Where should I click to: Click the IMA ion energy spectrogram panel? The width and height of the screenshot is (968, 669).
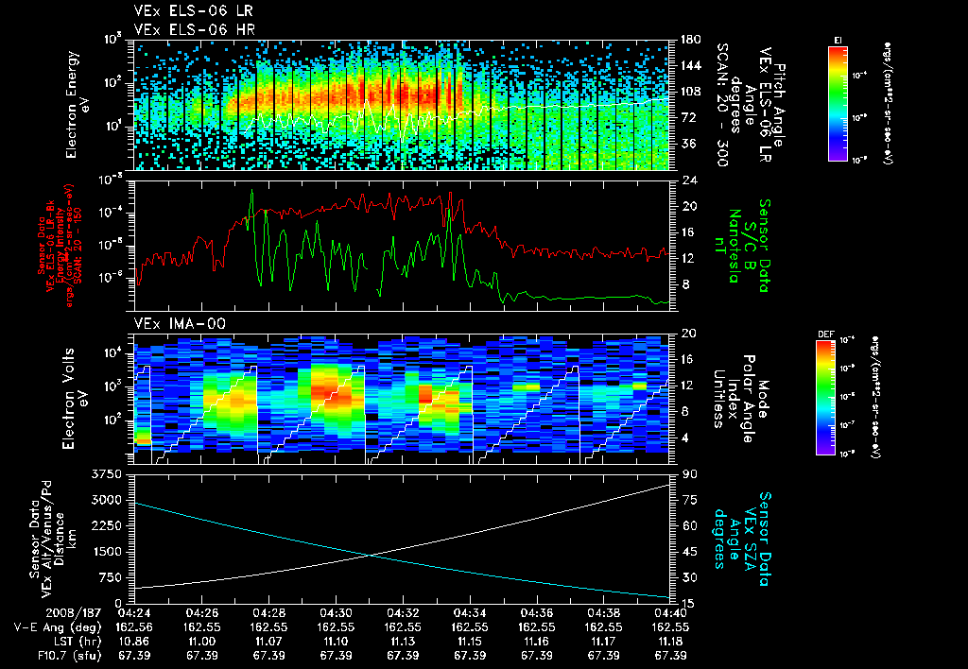(x=402, y=399)
